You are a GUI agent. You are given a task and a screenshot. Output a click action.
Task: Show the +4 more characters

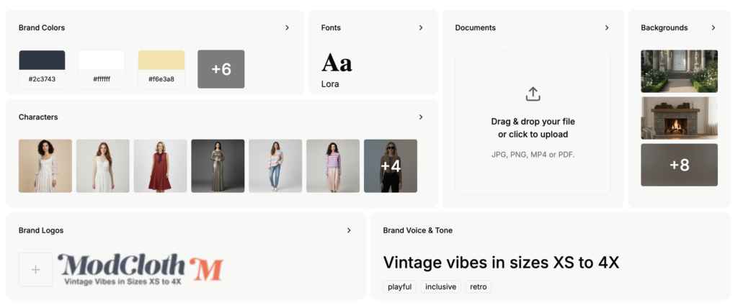tap(391, 166)
